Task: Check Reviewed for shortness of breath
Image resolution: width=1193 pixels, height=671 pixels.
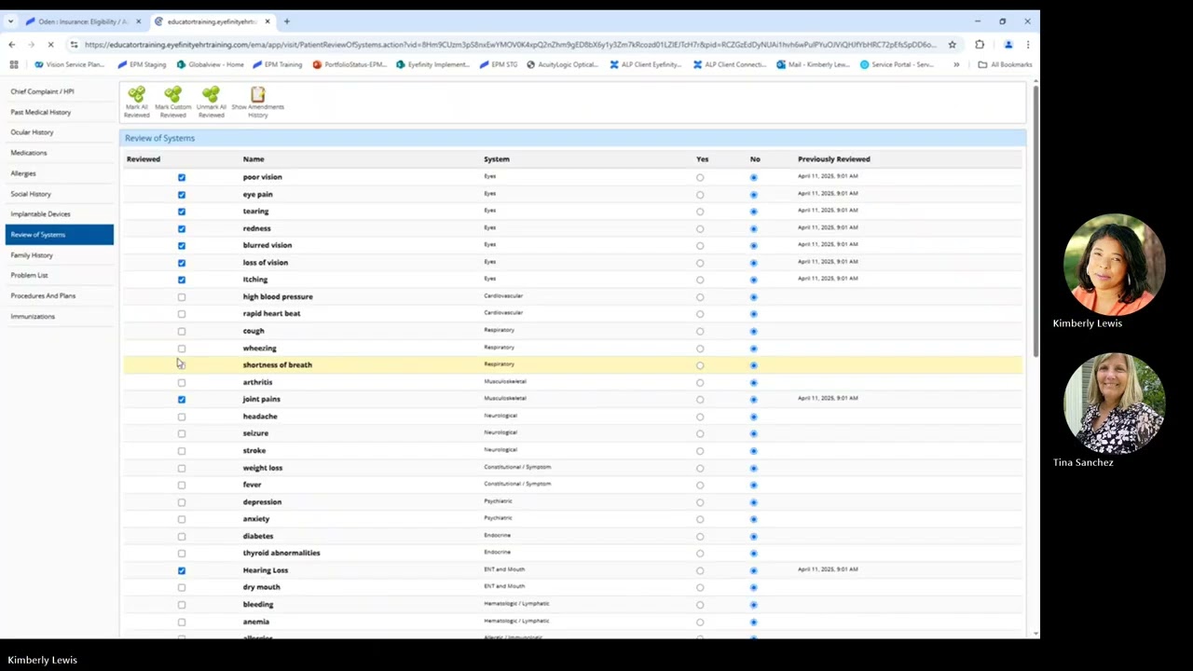Action: (x=182, y=365)
